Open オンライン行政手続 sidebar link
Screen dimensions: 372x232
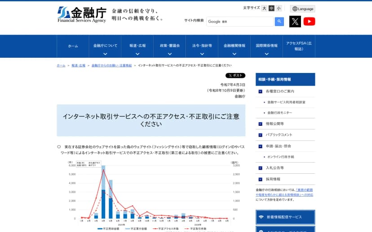tap(280, 157)
